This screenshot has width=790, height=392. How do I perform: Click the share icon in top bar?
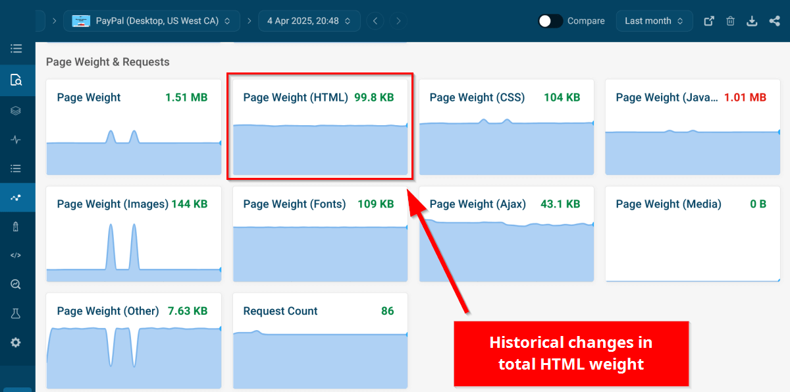point(774,21)
